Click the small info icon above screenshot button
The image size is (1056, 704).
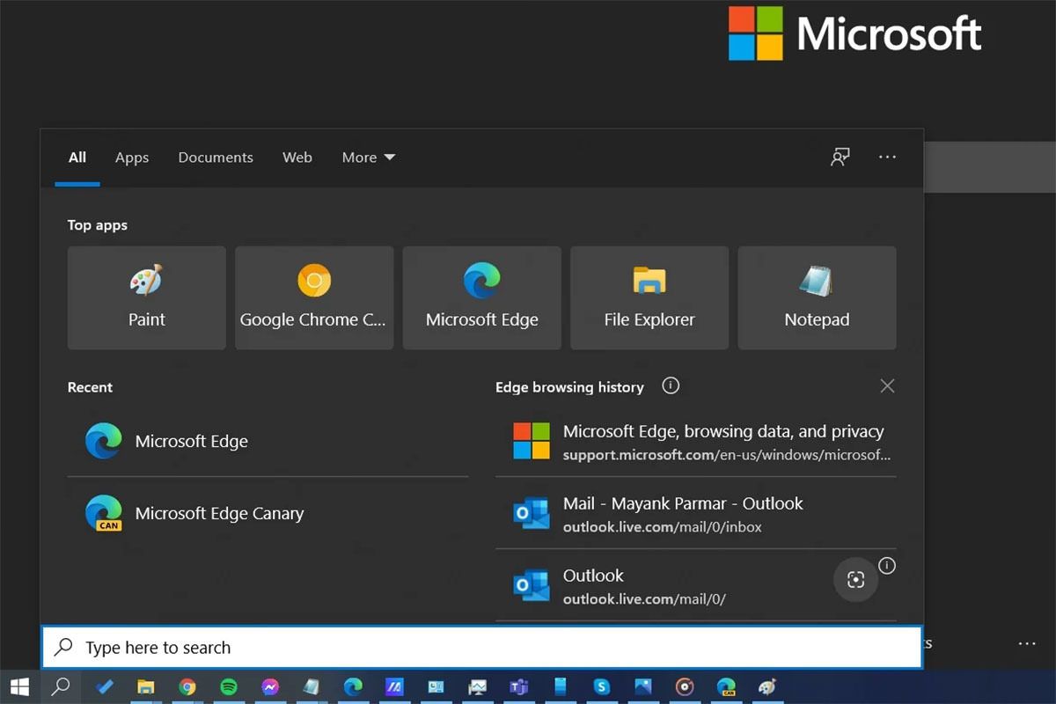pos(887,566)
